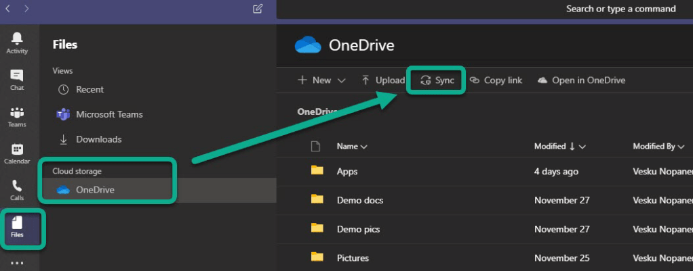This screenshot has width=693, height=271.
Task: Open the Modified column sort dropdown
Action: click(x=559, y=146)
